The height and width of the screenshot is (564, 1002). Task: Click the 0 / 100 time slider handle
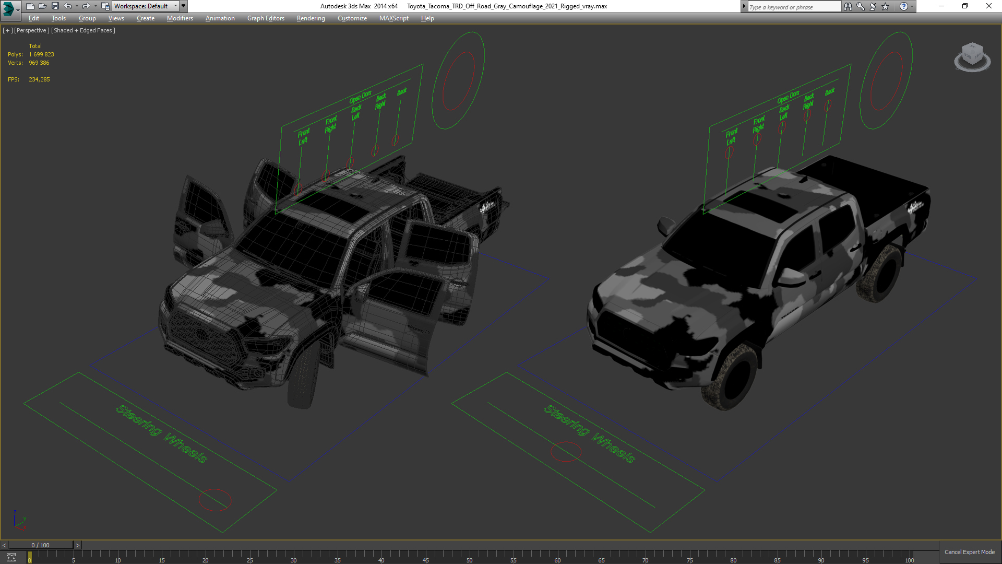[41, 545]
